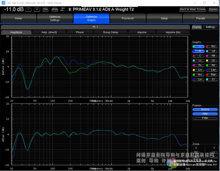Click the Dim button
The image size is (220, 171).
(x=46, y=9)
